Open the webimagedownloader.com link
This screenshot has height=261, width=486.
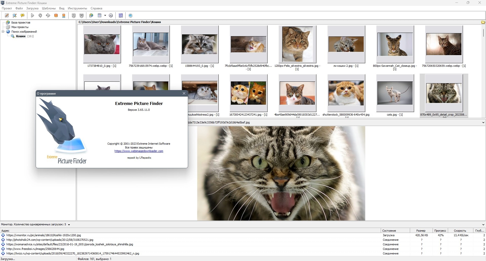click(x=139, y=151)
